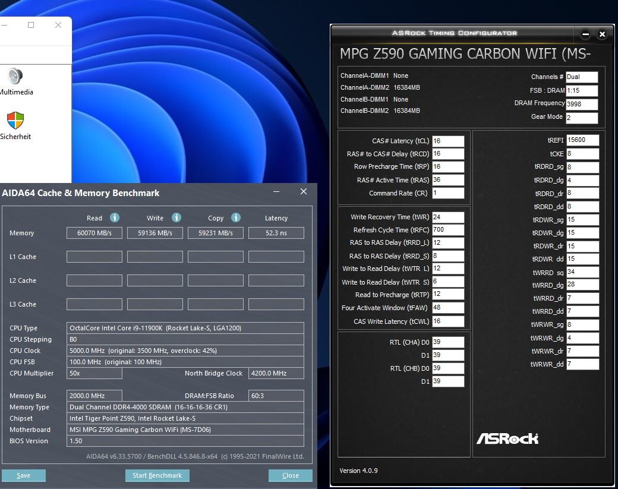This screenshot has height=489, width=618.
Task: Click the Memory Copy 59231 MB/s field
Action: click(216, 233)
